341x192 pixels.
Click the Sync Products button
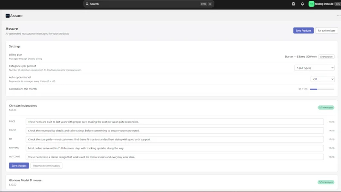303,31
